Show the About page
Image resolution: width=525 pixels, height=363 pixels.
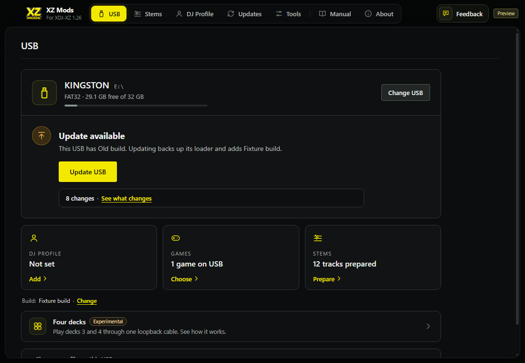tap(379, 14)
